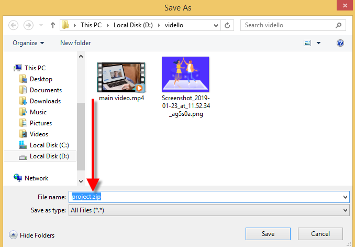355x247 pixels.
Task: Select Local Disk (D:) in address path
Action: 133,25
